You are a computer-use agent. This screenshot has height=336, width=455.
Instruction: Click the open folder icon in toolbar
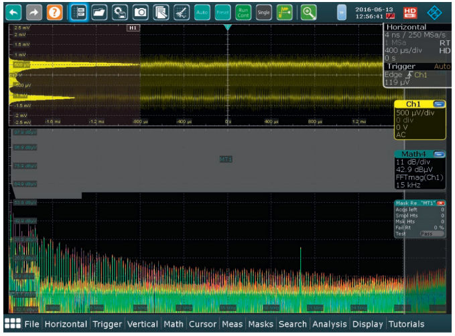coord(99,12)
